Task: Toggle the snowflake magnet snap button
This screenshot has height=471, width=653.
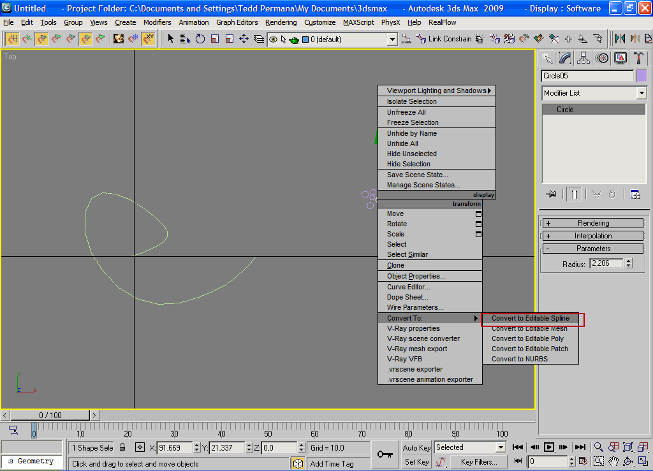Action: click(x=133, y=39)
